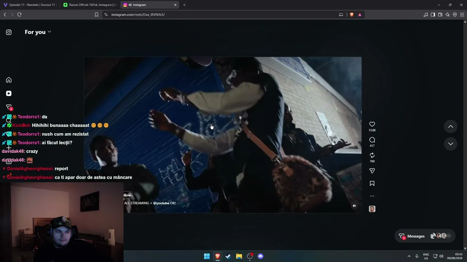Open OBS Studio from the taskbar
This screenshot has width=467, height=262.
coord(250,256)
